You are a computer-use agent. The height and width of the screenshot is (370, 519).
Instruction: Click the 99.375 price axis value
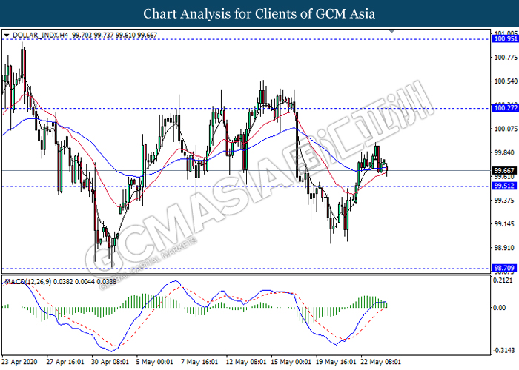click(x=504, y=201)
